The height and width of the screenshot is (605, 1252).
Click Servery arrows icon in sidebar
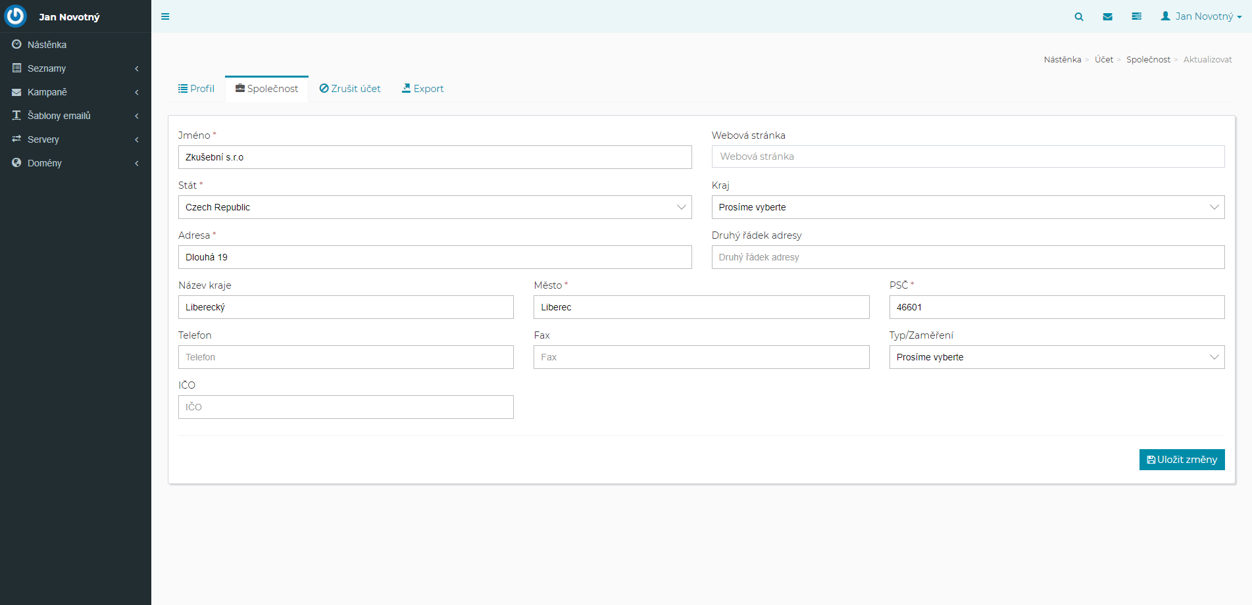[x=16, y=139]
